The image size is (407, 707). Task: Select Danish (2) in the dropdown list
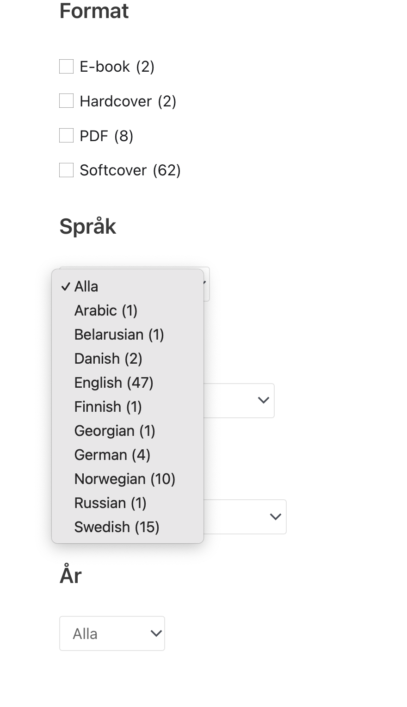click(108, 359)
